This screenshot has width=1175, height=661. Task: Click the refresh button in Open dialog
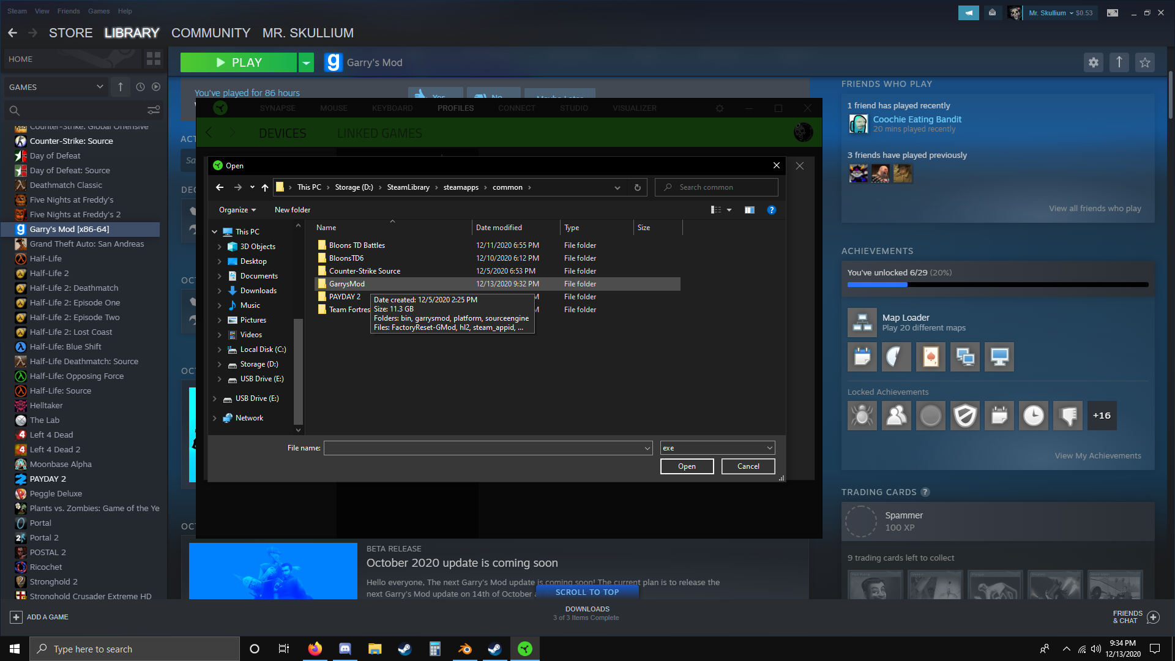(637, 187)
